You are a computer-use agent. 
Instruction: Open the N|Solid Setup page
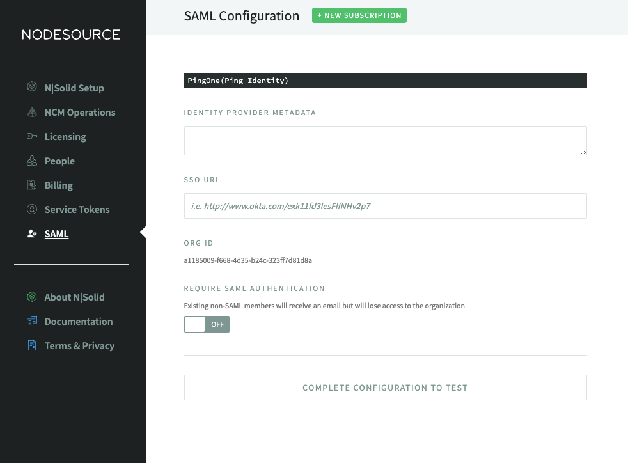74,88
